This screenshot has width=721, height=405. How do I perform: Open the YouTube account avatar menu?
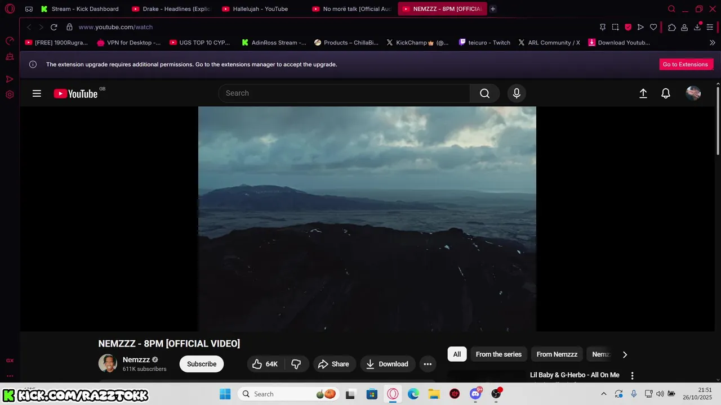click(693, 93)
